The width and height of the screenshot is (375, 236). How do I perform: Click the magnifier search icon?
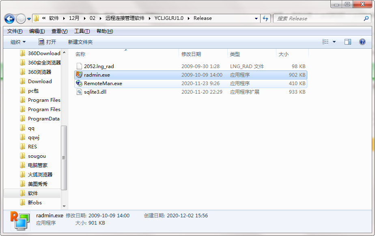point(366,18)
